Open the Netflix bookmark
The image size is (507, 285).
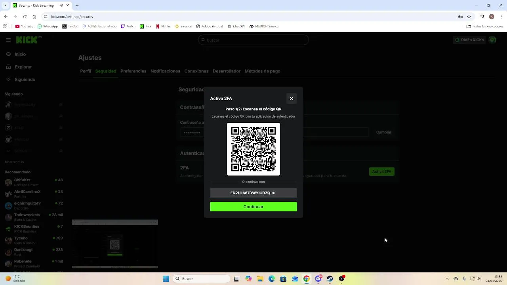tap(163, 27)
